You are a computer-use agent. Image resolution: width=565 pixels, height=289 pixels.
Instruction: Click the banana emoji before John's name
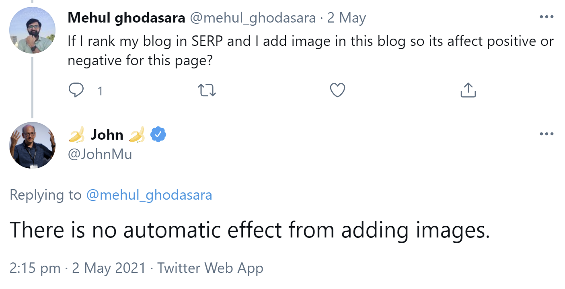(x=76, y=135)
